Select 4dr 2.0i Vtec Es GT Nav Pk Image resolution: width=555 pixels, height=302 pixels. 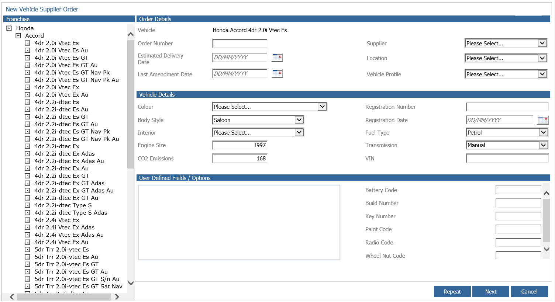(72, 72)
